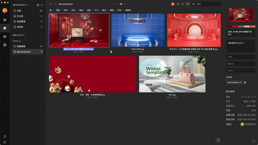258x145 pixels.
Task: Open the demonstration library switcher
Action: (20, 5)
